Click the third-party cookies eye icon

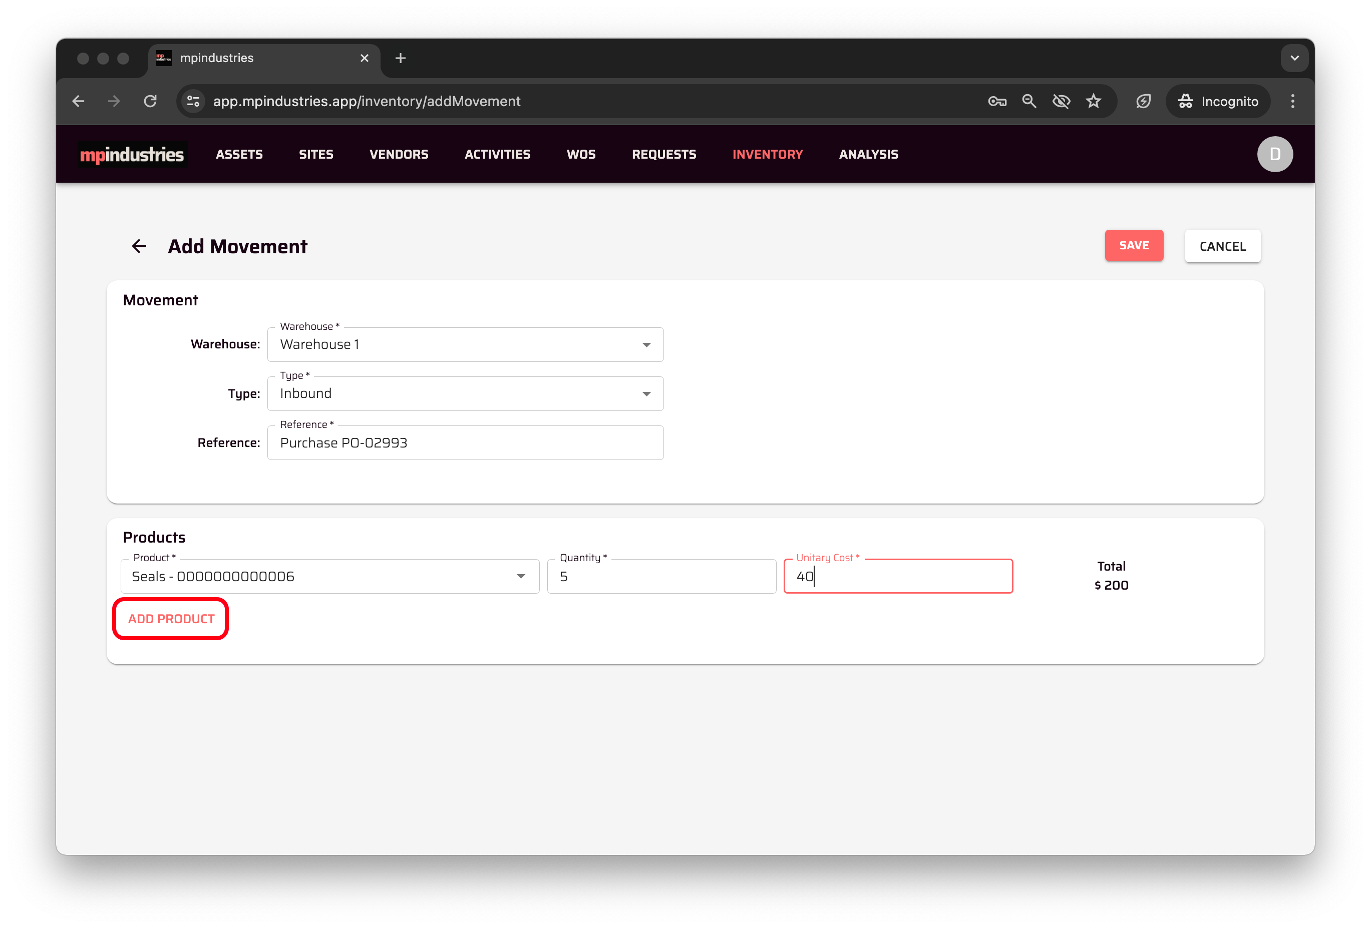tap(1061, 102)
